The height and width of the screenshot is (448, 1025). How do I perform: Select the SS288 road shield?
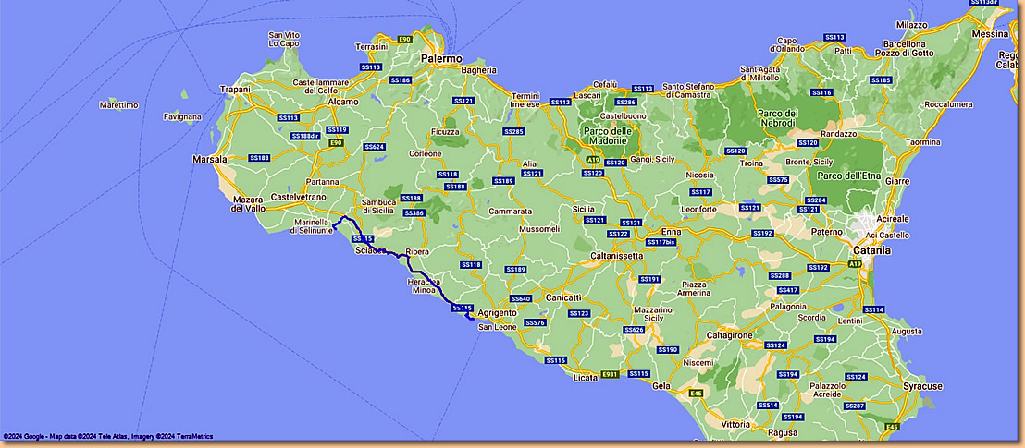click(780, 275)
